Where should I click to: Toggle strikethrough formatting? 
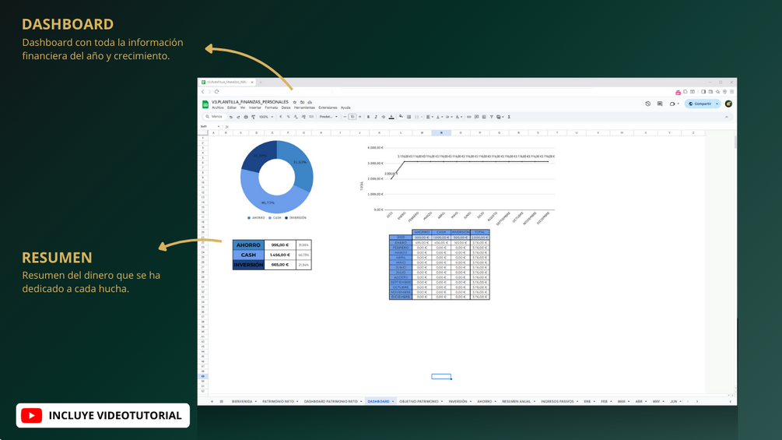point(383,117)
